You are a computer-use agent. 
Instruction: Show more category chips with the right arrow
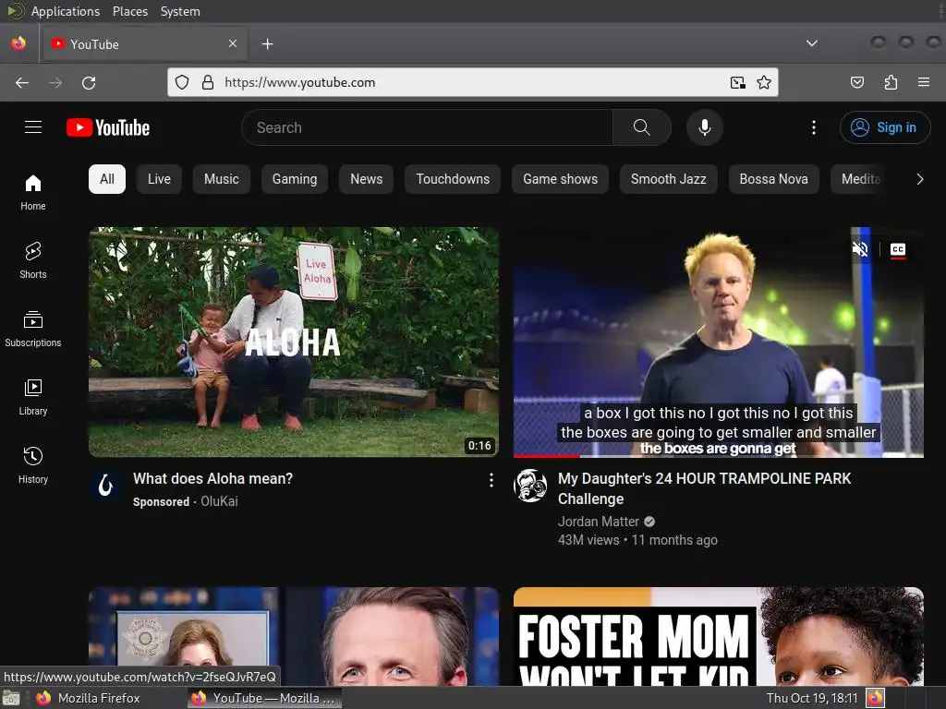(x=919, y=179)
